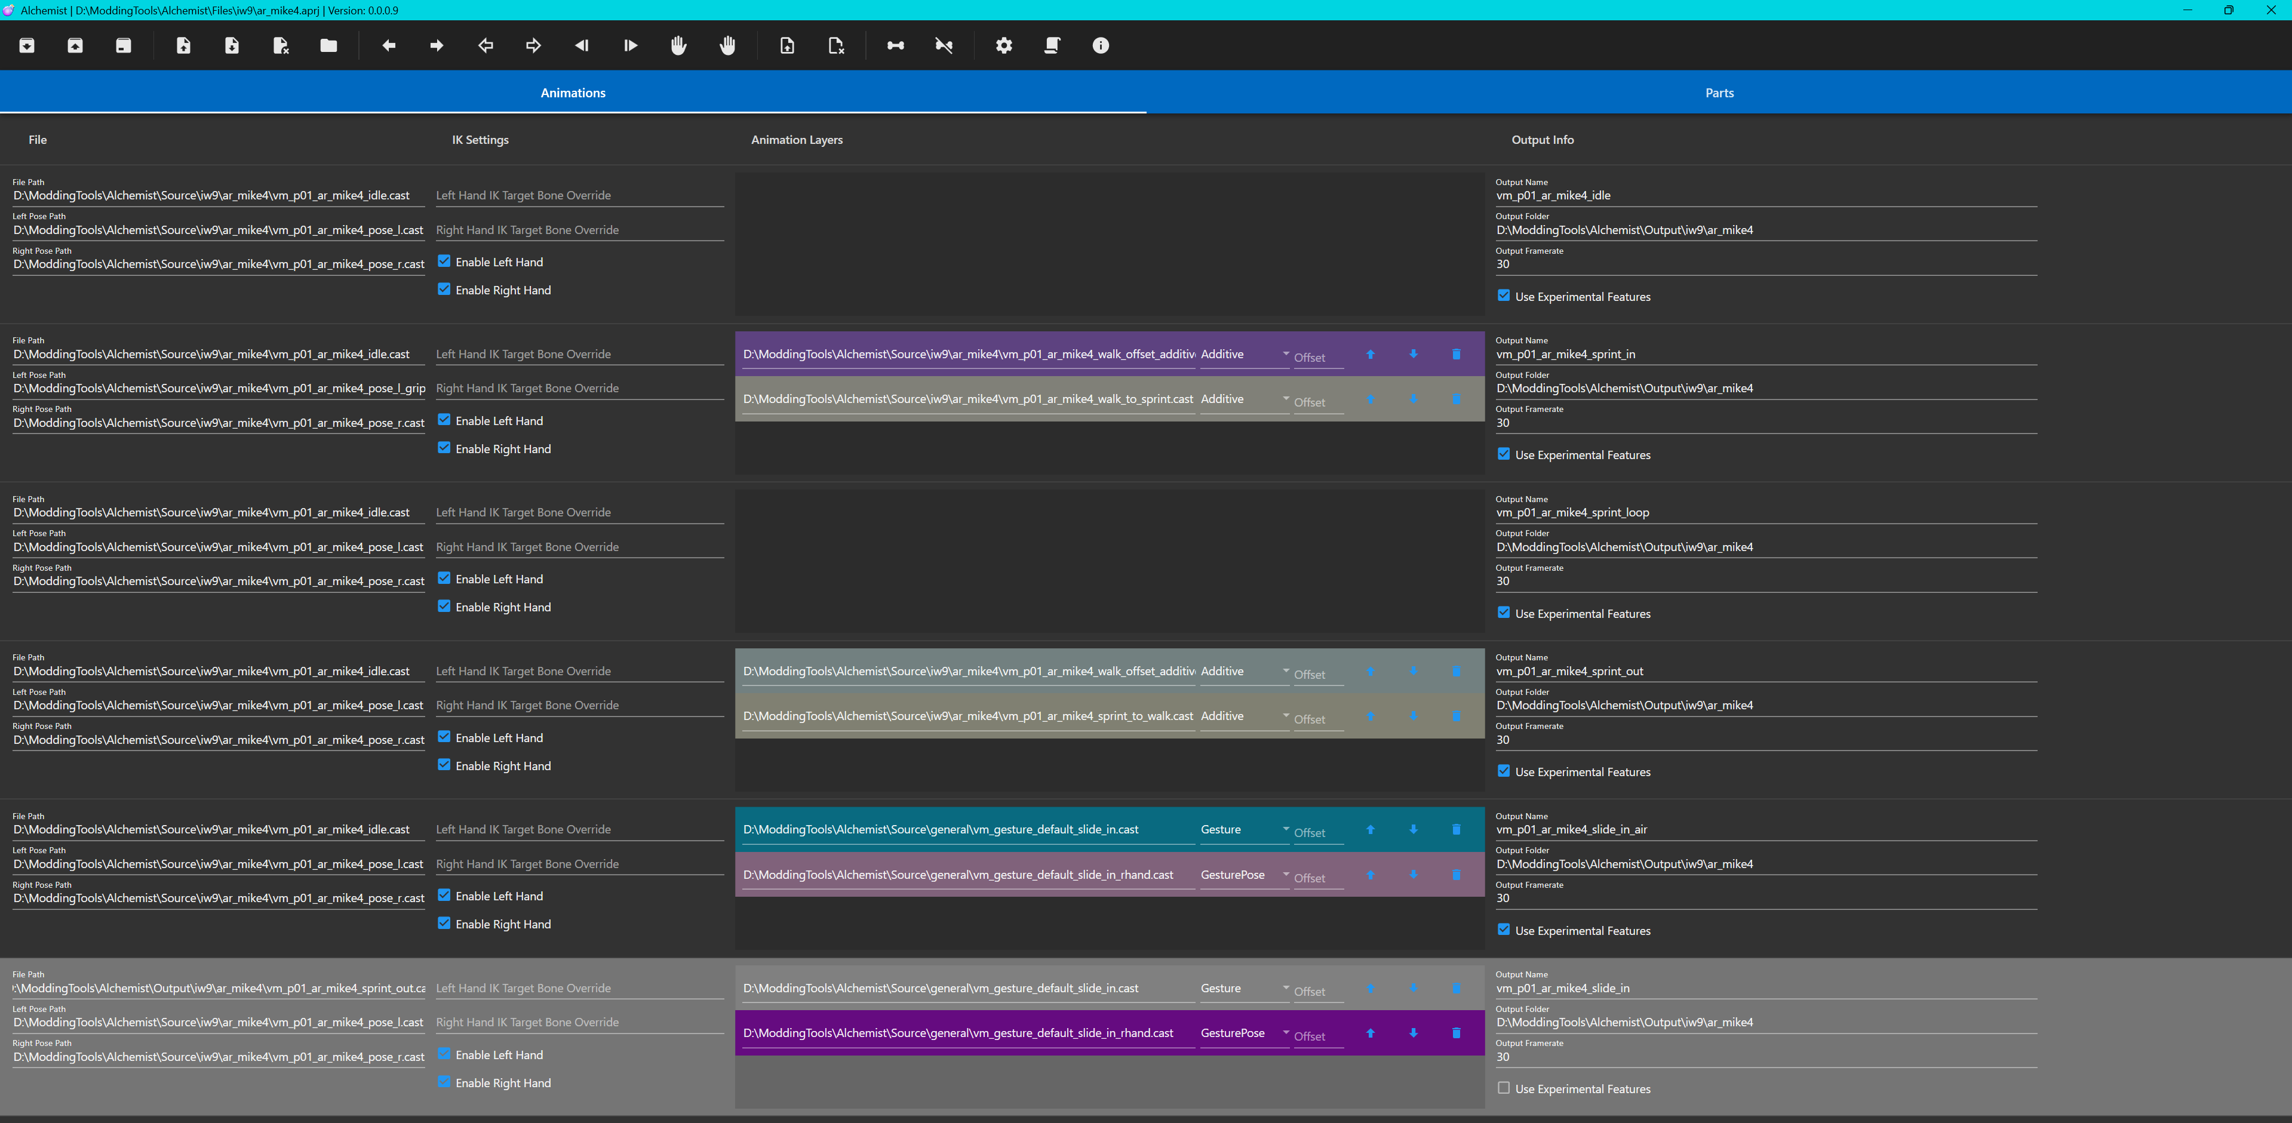2292x1123 pixels.
Task: Click the crossed-out bone toolbar icon
Action: point(944,45)
